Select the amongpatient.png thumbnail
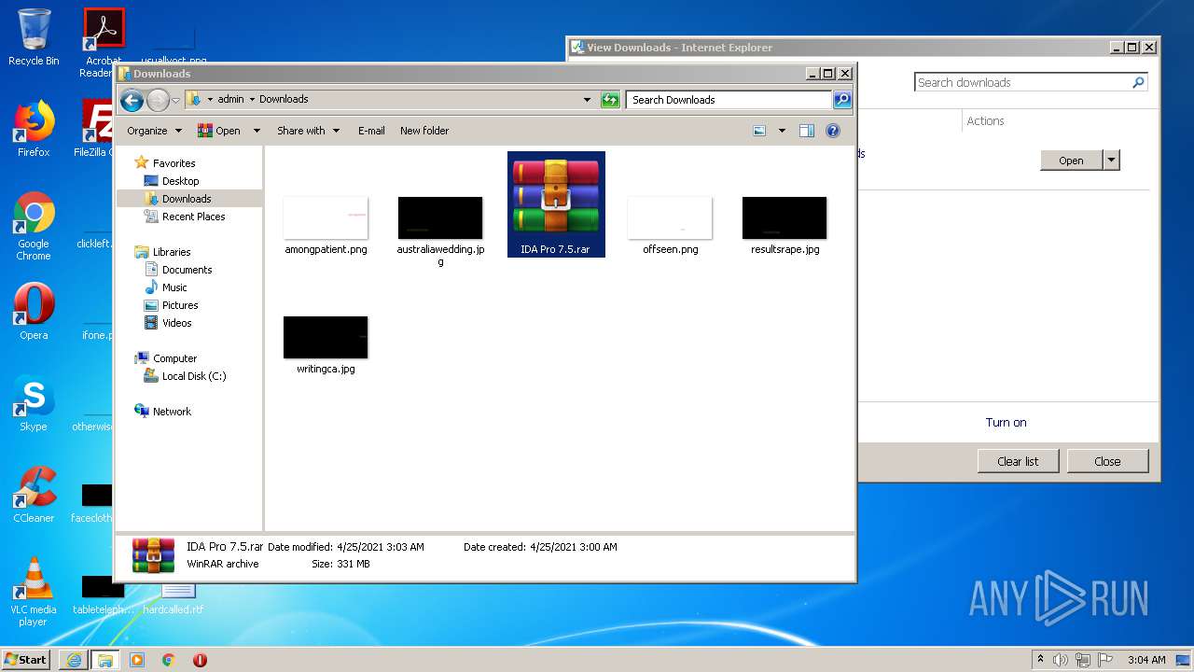The image size is (1194, 672). point(326,218)
